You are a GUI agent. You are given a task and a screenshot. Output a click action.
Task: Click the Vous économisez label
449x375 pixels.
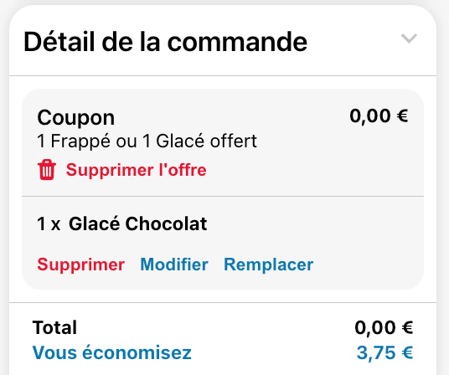pos(112,352)
